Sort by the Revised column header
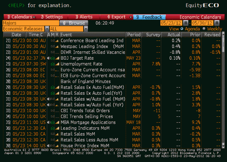227x162 pixels. pyautogui.click(x=212, y=35)
